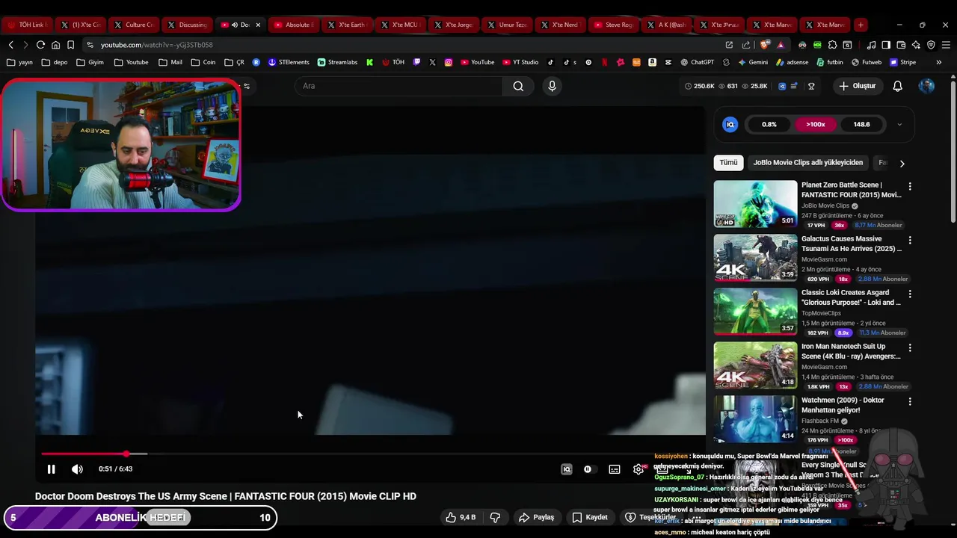957x538 pixels.
Task: Show more filter chips with right arrow
Action: point(902,163)
